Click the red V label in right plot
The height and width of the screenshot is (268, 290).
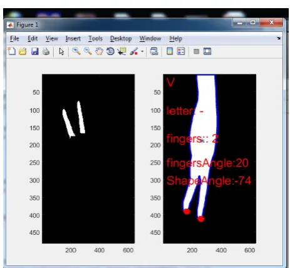tap(170, 82)
